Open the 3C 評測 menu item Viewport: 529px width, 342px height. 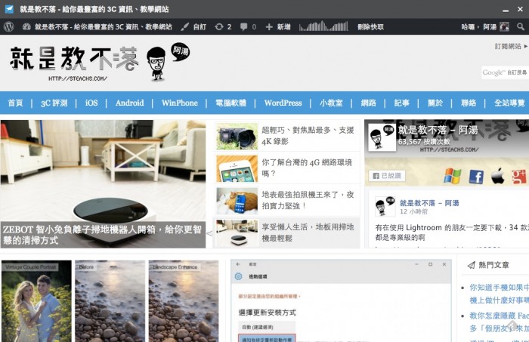(54, 103)
